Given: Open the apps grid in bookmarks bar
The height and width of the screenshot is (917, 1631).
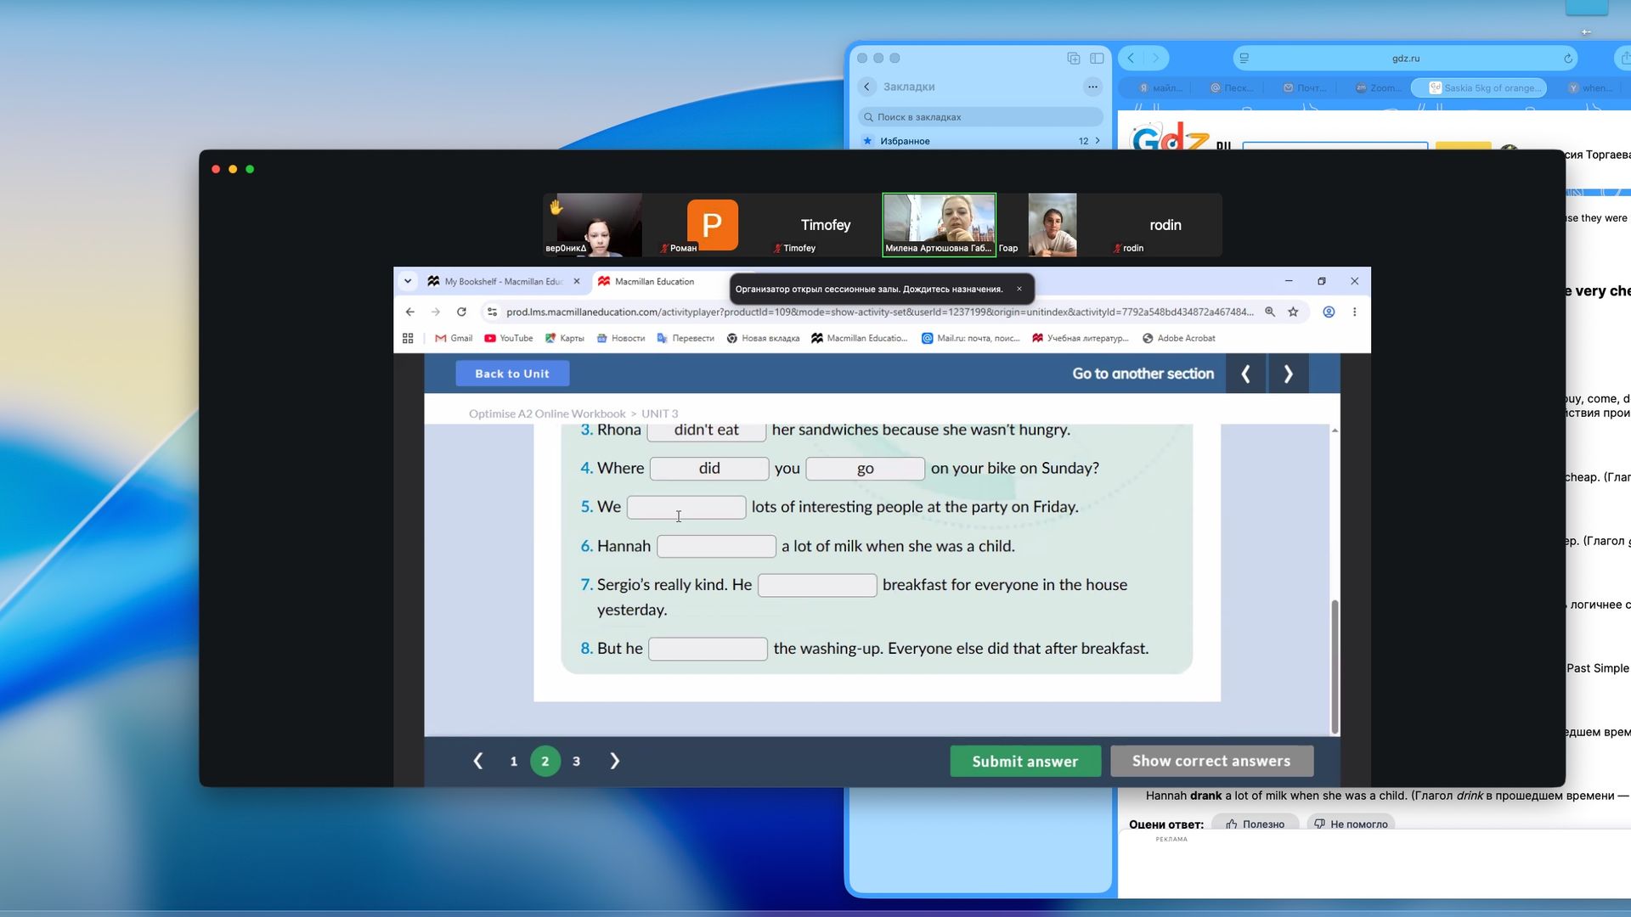Looking at the screenshot, I should 408,338.
